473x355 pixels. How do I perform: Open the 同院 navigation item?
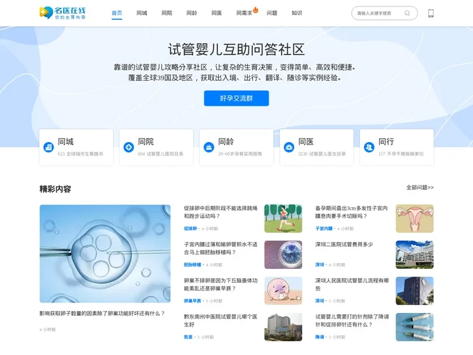167,13
